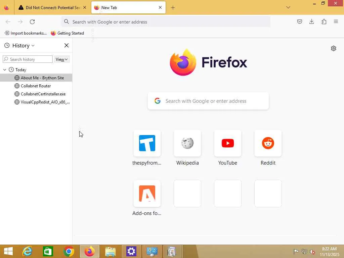
Task: Save to Pocket icon in toolbar
Action: [x=299, y=21]
